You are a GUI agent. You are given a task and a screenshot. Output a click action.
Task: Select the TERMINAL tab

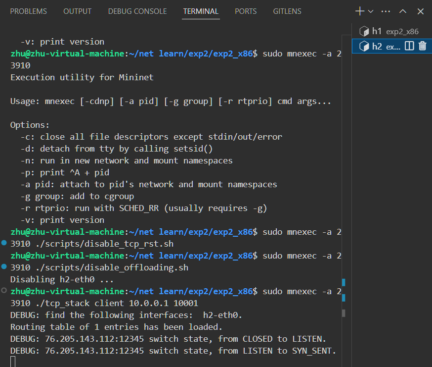point(201,11)
